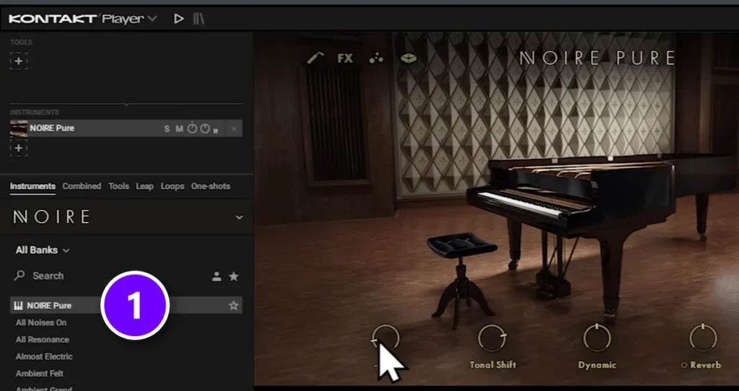Image resolution: width=739 pixels, height=391 pixels.
Task: Select the All Noises On preset
Action: tap(41, 322)
